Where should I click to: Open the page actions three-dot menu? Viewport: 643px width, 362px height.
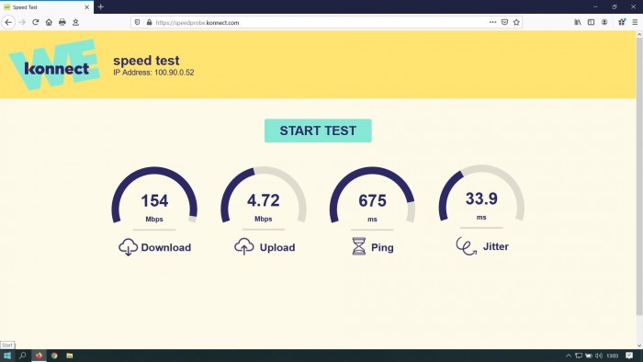(x=492, y=23)
